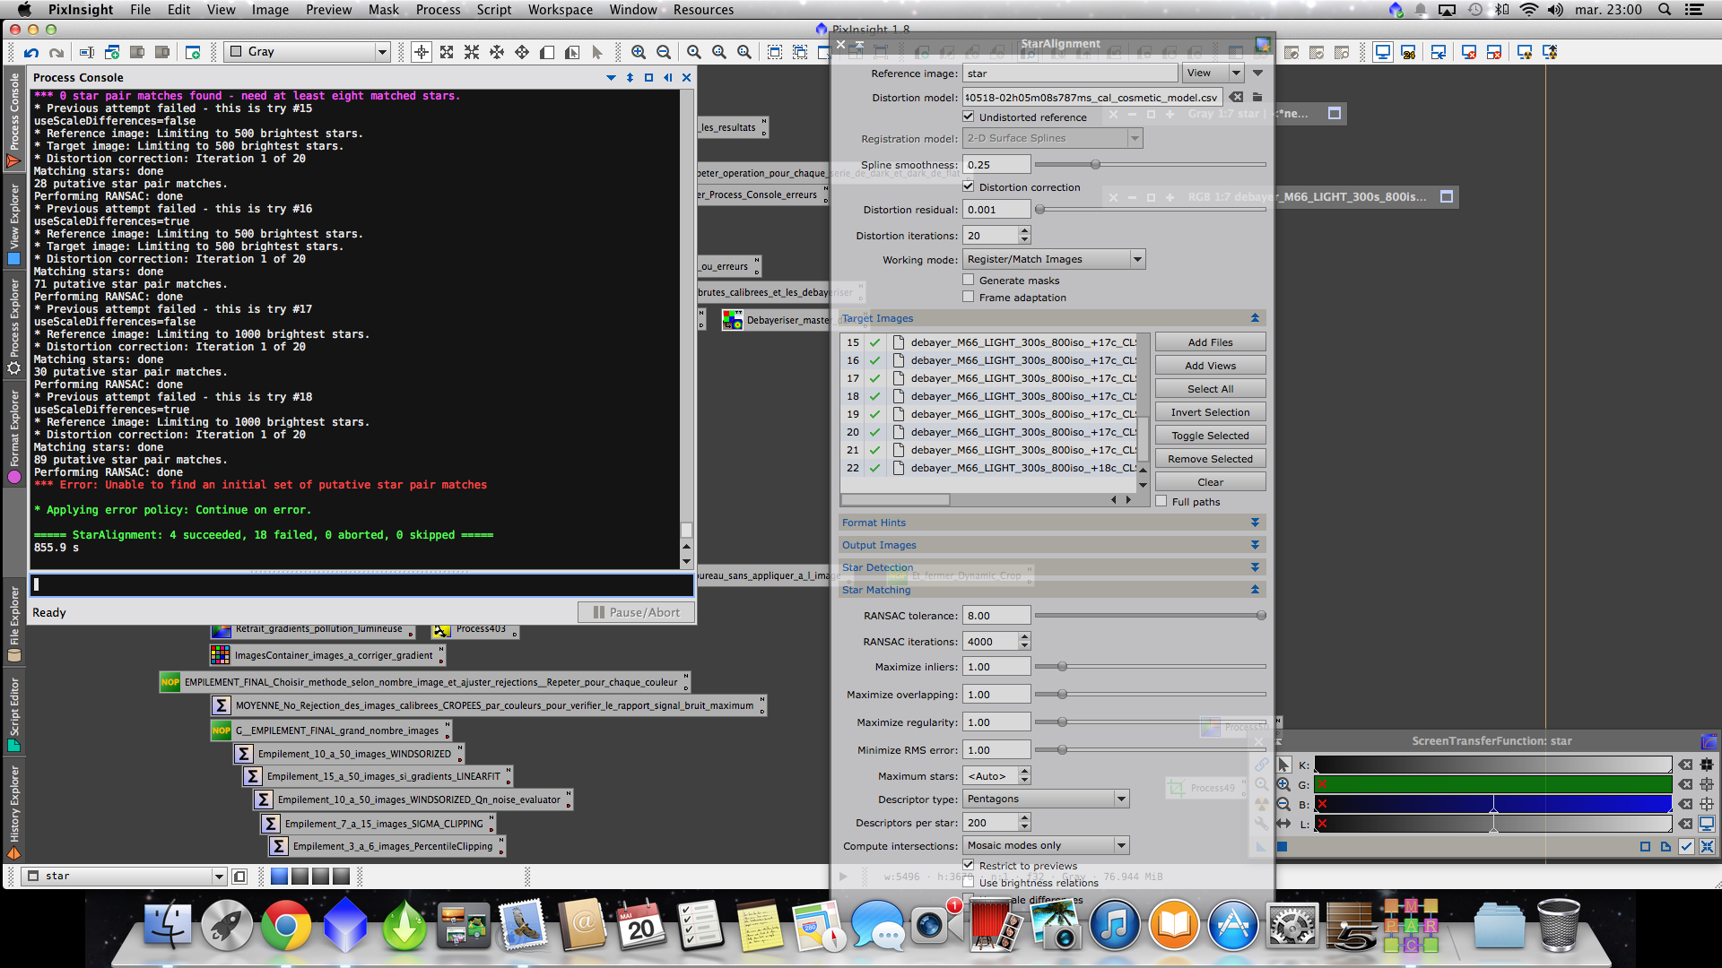Reset the G channel in ScreenTransferFunction

[x=1686, y=784]
